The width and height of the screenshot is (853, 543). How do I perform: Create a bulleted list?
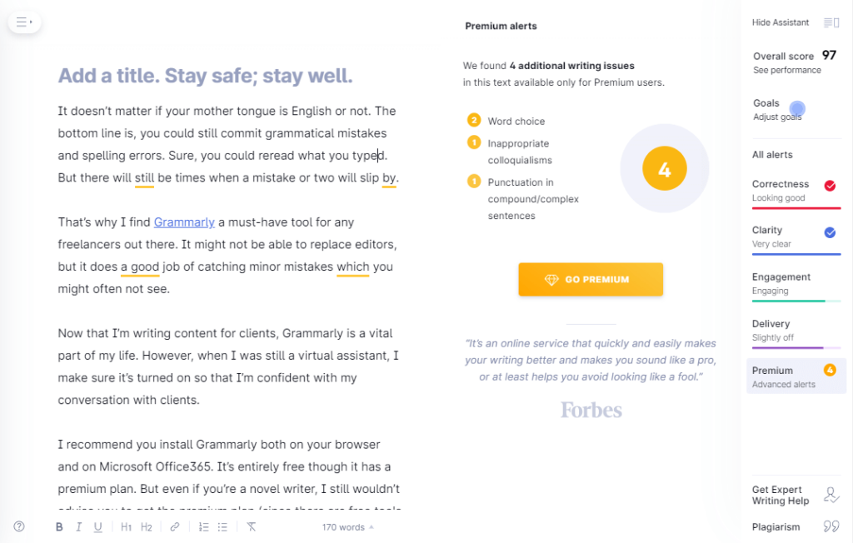click(x=222, y=526)
